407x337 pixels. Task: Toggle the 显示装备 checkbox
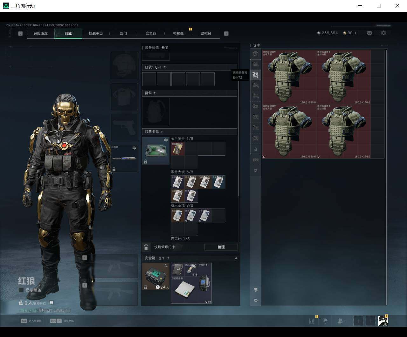pos(21,290)
